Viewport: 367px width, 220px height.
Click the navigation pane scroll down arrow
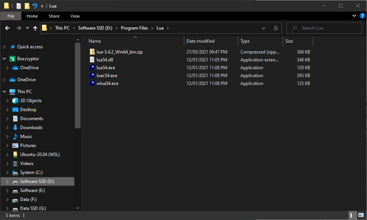[78, 208]
